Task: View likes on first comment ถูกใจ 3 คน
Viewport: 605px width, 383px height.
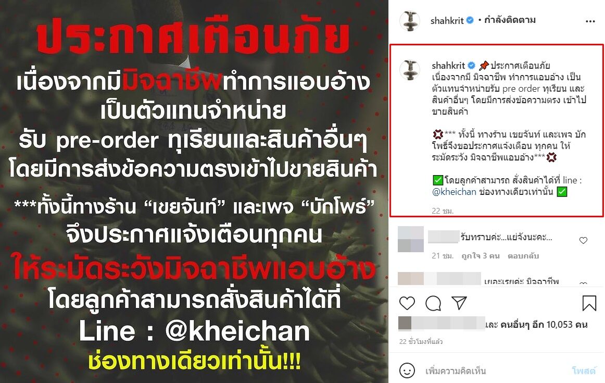Action: [481, 256]
